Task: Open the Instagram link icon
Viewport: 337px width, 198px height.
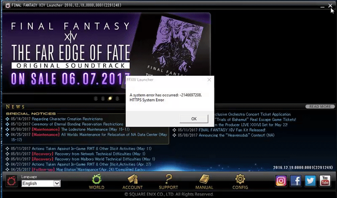Action: pos(281,181)
